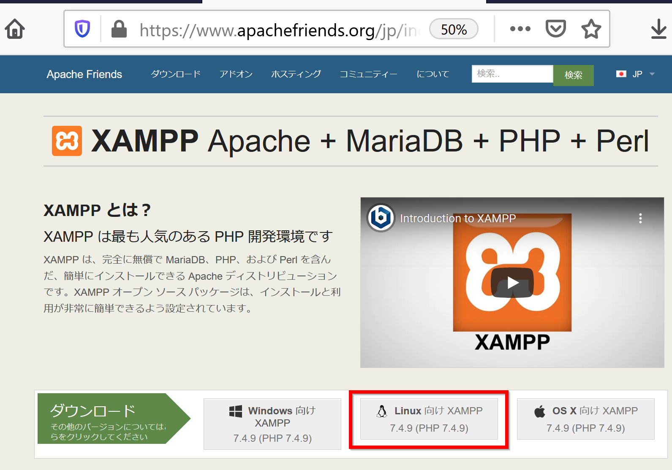The image size is (672, 470).
Task: Bookmark this page with star icon
Action: pyautogui.click(x=591, y=29)
